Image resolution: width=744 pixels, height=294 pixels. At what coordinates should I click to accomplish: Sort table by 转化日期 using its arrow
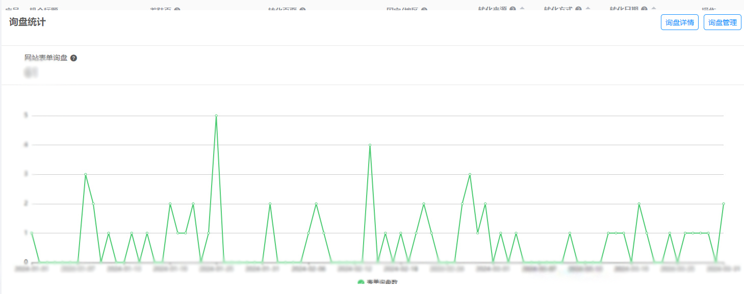pyautogui.click(x=654, y=9)
